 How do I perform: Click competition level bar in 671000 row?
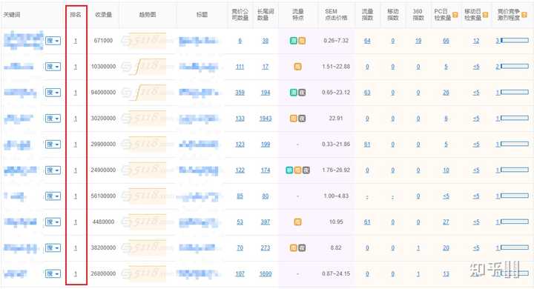515,41
